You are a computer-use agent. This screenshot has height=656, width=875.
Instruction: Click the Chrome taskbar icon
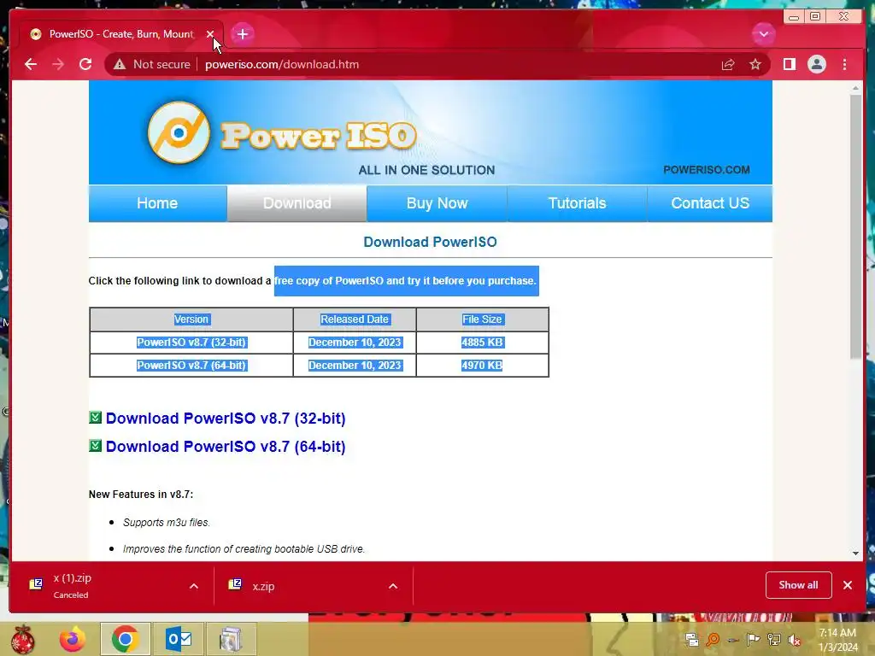125,639
